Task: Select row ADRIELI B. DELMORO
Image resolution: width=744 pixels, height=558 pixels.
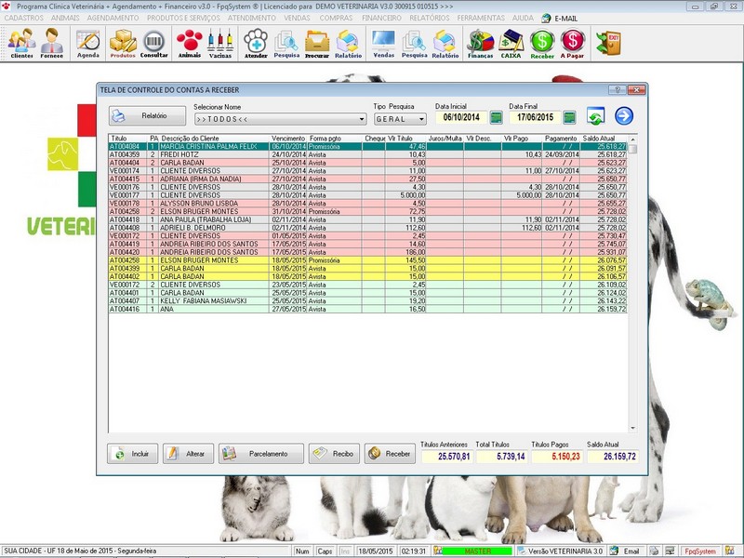Action: pyautogui.click(x=367, y=228)
